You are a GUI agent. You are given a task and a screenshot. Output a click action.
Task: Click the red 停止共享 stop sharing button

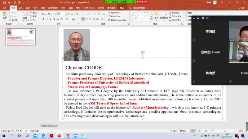pyautogui.click(x=142, y=2)
